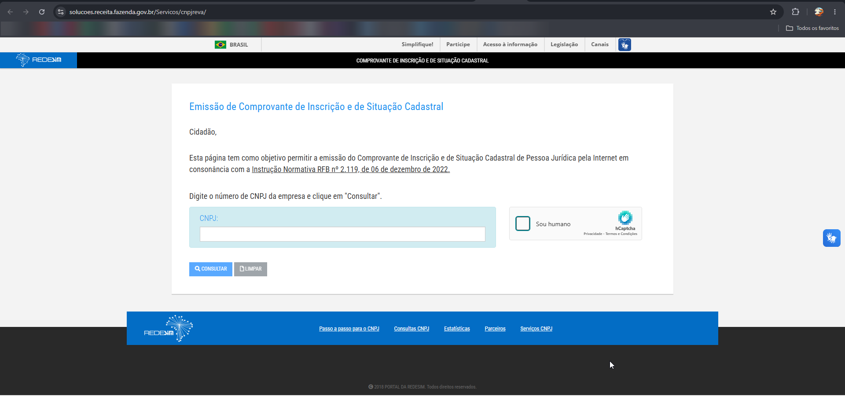Open Acesso à informação menu item
The height and width of the screenshot is (396, 845).
[x=510, y=44]
